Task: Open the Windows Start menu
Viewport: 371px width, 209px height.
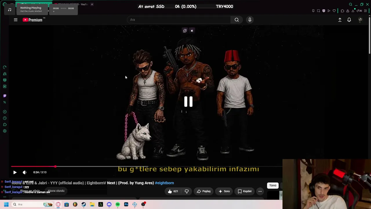Action: click(6, 204)
